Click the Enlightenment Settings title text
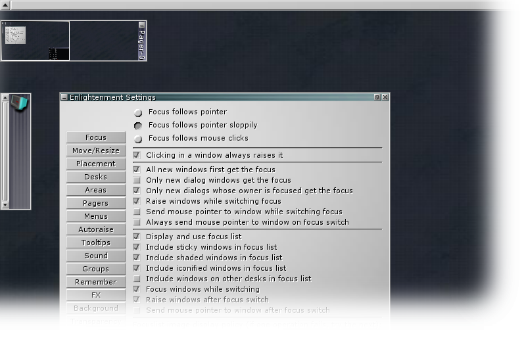 112,97
